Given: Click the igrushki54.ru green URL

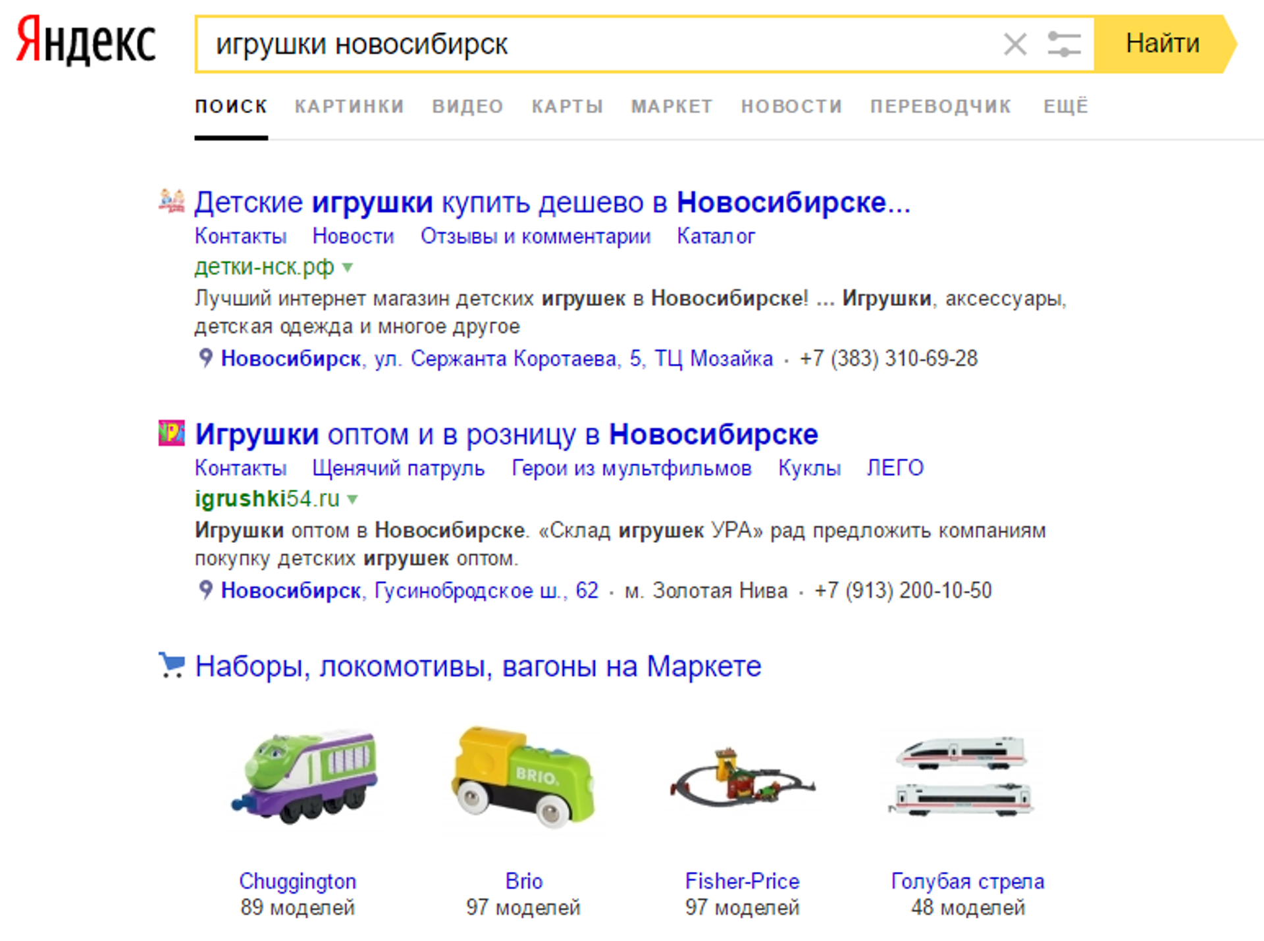Looking at the screenshot, I should pyautogui.click(x=267, y=499).
